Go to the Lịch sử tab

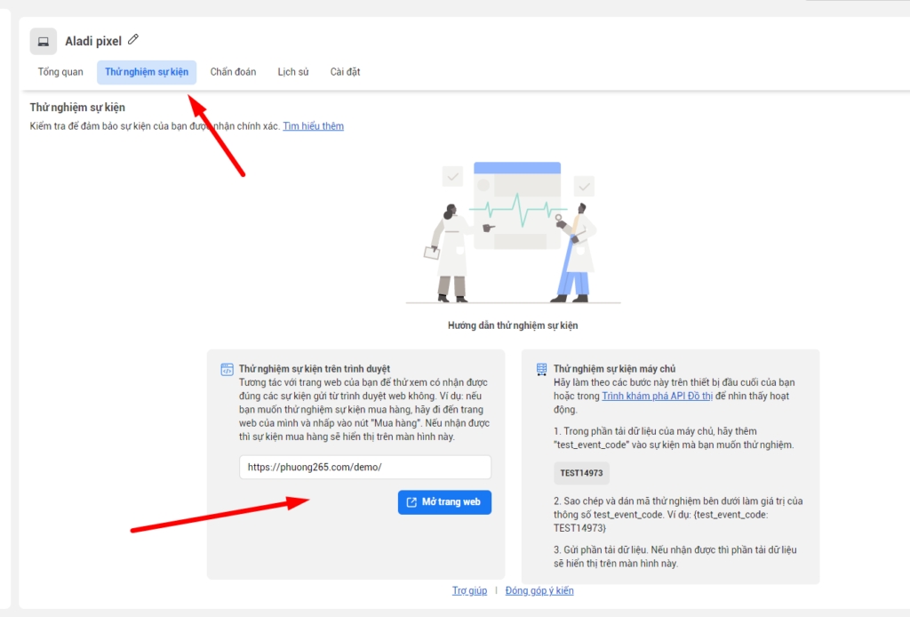pyautogui.click(x=292, y=72)
